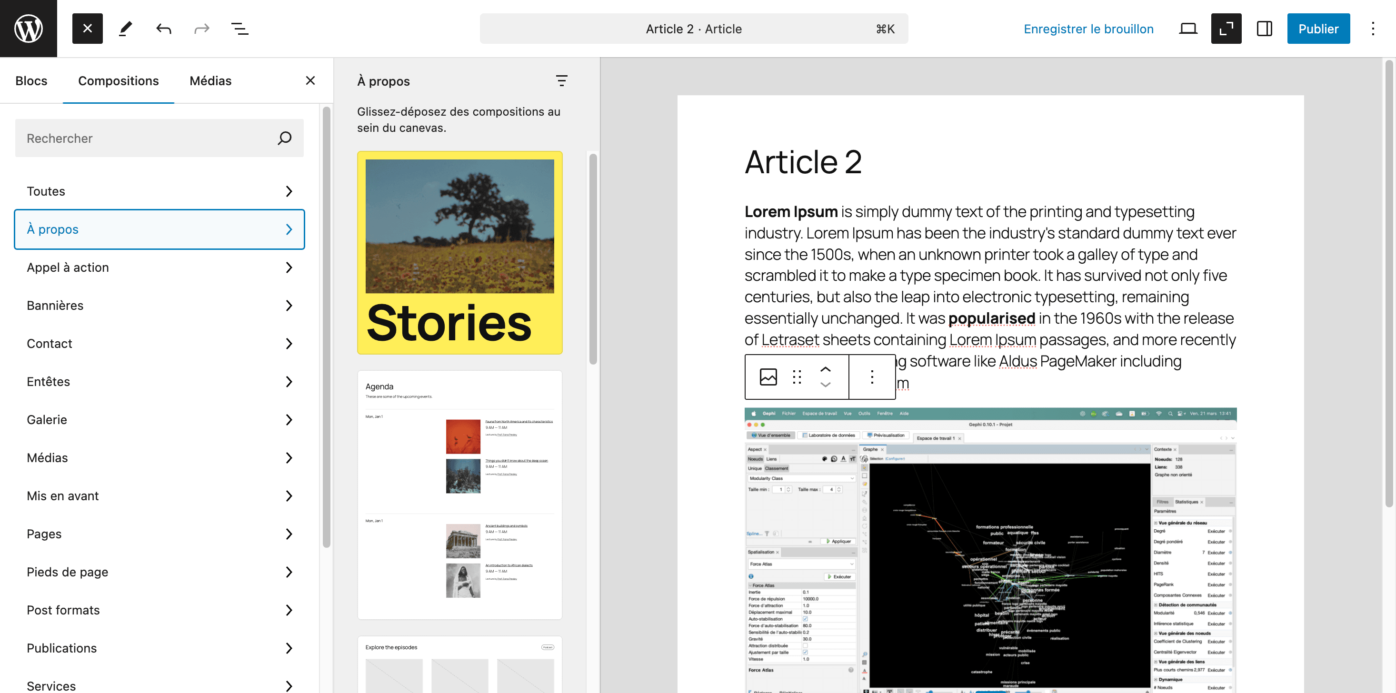This screenshot has width=1396, height=693.
Task: Expand the Bannières category
Action: coord(160,305)
